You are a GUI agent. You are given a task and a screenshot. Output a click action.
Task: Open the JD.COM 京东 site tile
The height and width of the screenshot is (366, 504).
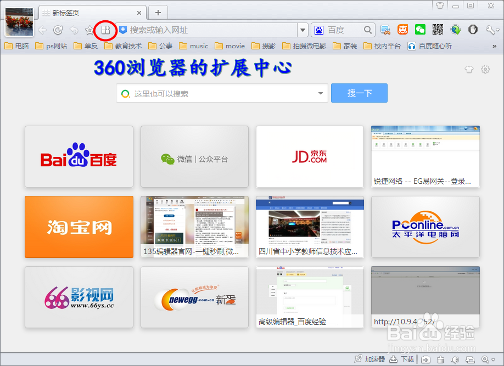click(310, 156)
